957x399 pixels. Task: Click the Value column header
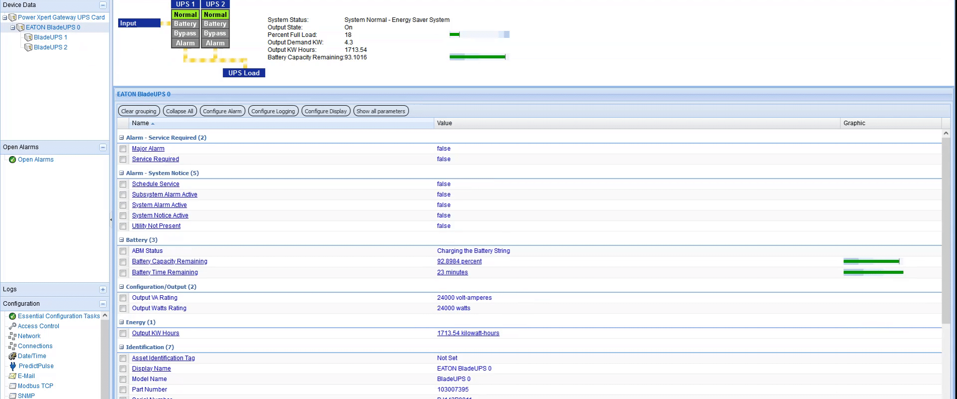[x=637, y=123]
